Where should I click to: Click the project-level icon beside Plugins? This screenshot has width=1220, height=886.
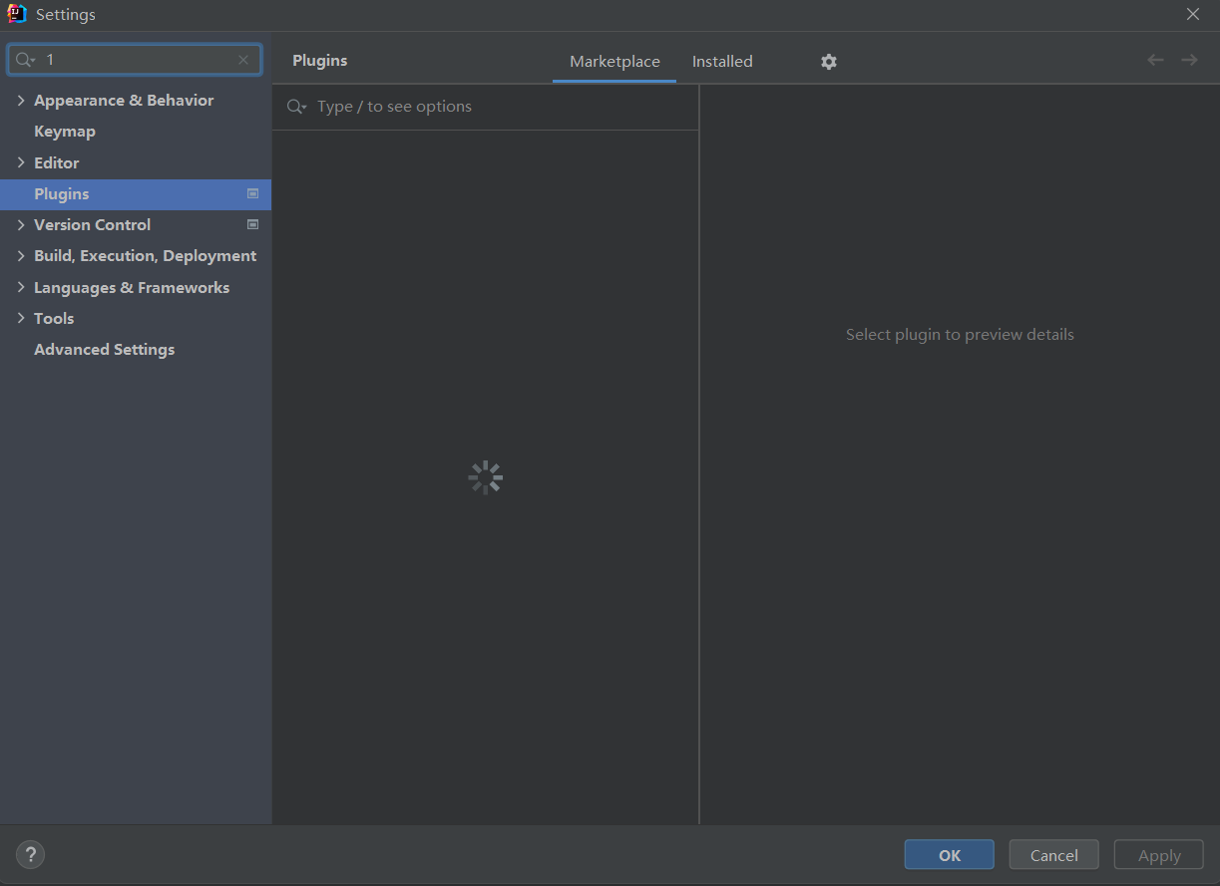coord(252,193)
